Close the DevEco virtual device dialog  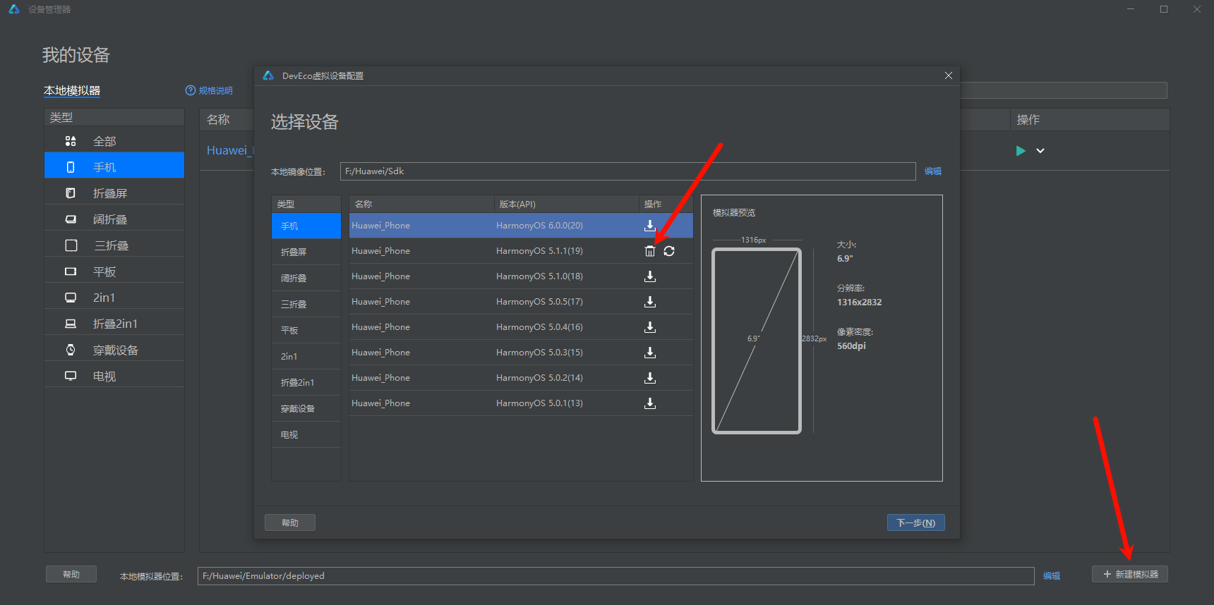pyautogui.click(x=948, y=75)
